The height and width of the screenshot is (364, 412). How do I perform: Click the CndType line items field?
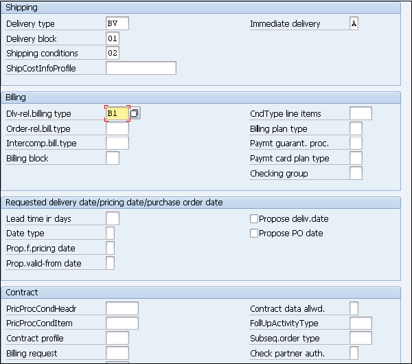point(360,113)
